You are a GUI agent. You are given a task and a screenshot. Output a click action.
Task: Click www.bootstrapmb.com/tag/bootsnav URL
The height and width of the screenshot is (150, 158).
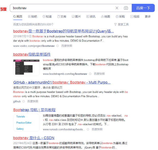point(65,74)
